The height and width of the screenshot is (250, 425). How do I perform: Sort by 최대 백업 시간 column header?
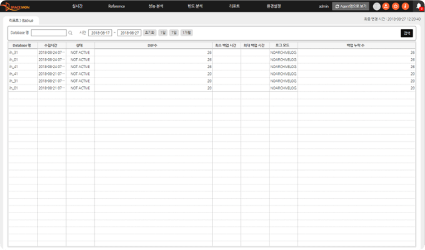tap(255, 45)
